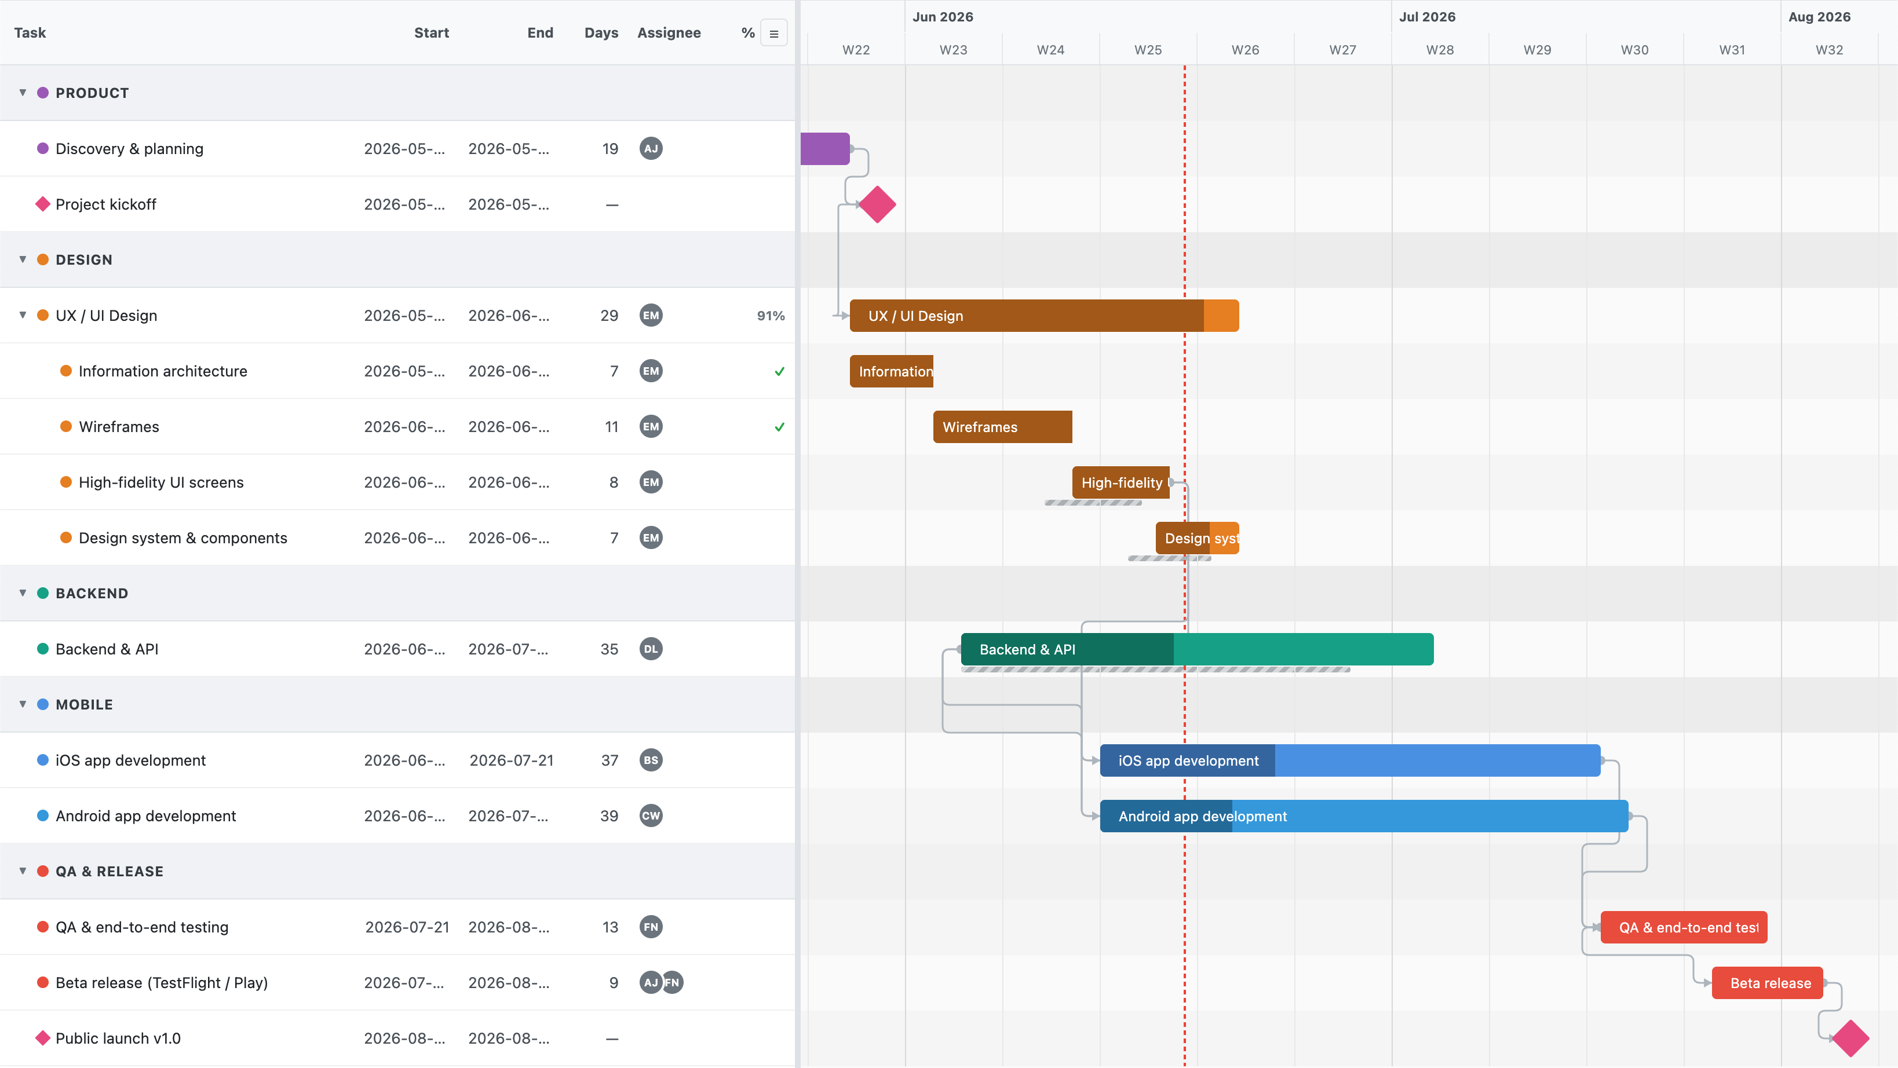Select the Discovery & planning task name
Viewport: 1898px width, 1068px height.
[130, 149]
